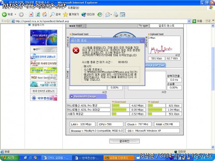Click the result confirm button below panel
The width and height of the screenshot is (215, 161).
[124, 141]
